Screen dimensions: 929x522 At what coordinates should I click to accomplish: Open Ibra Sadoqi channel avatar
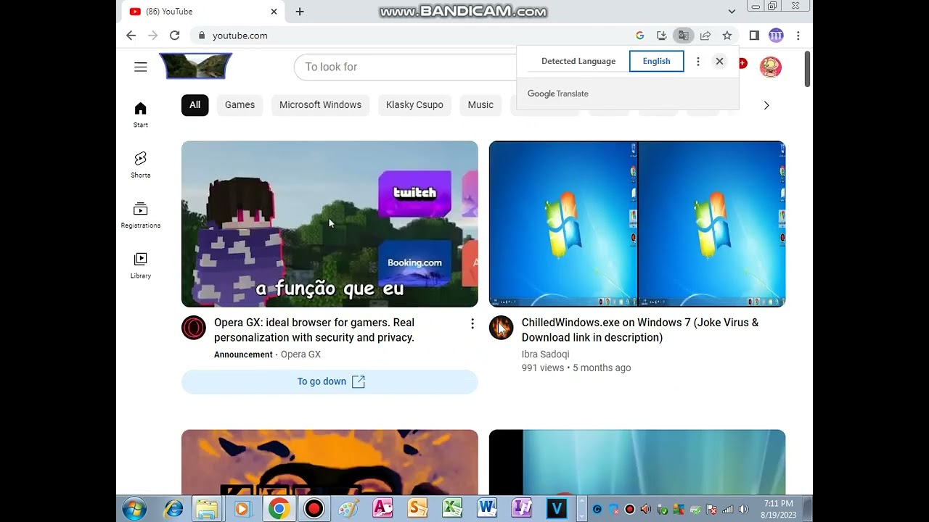click(x=501, y=328)
